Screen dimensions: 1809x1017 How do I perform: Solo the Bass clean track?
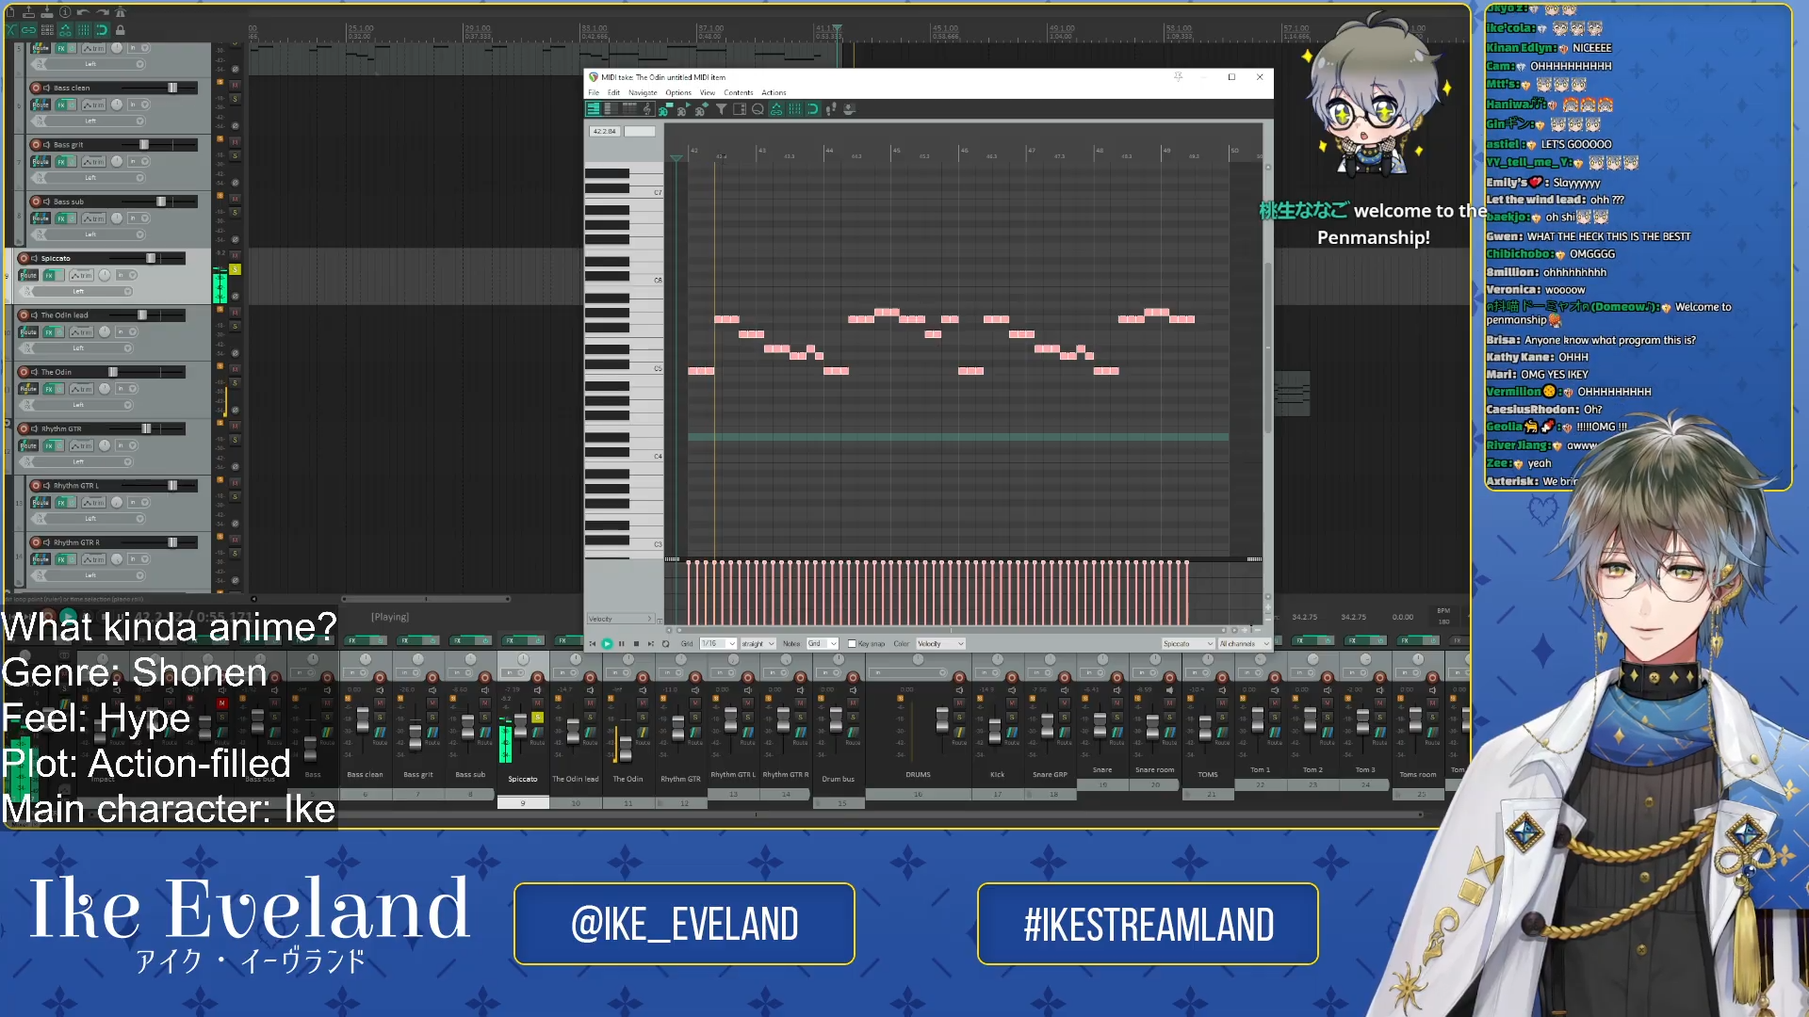pos(235,99)
